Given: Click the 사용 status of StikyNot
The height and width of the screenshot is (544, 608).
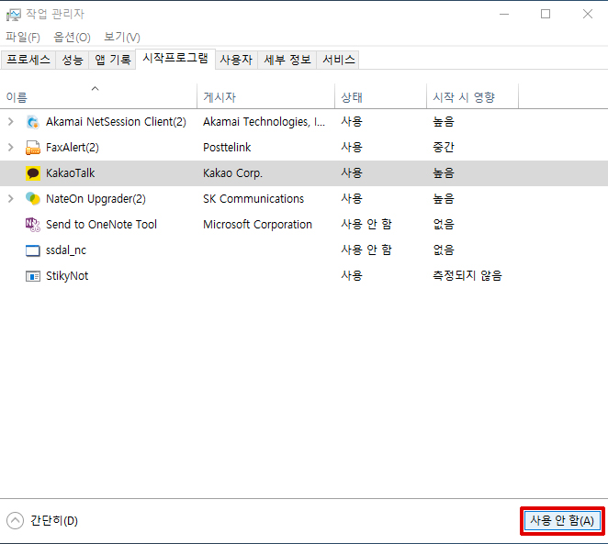Looking at the screenshot, I should 352,276.
